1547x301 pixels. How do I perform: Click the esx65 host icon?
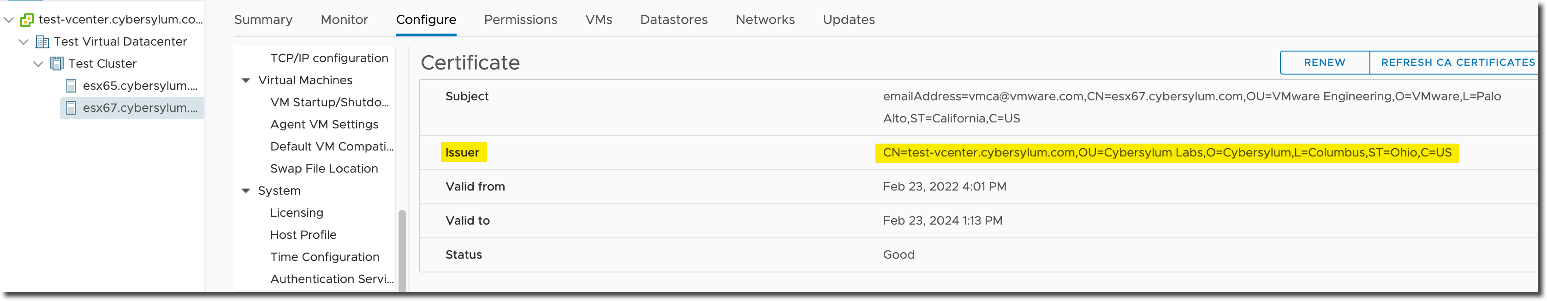point(71,86)
